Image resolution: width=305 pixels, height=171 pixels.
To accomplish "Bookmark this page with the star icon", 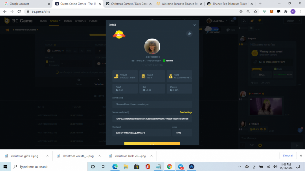I will (255, 12).
